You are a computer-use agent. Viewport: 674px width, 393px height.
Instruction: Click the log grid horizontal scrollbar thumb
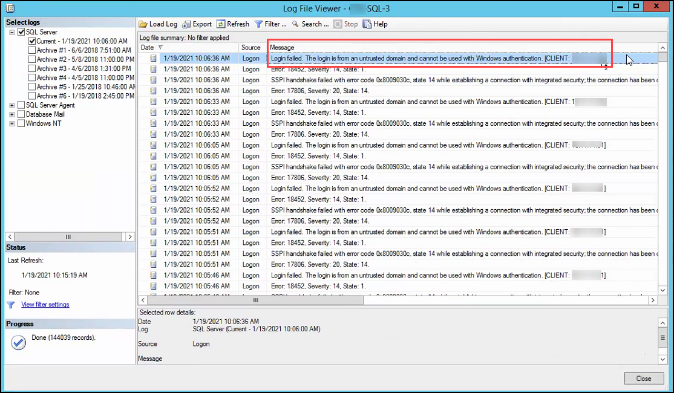tap(255, 300)
